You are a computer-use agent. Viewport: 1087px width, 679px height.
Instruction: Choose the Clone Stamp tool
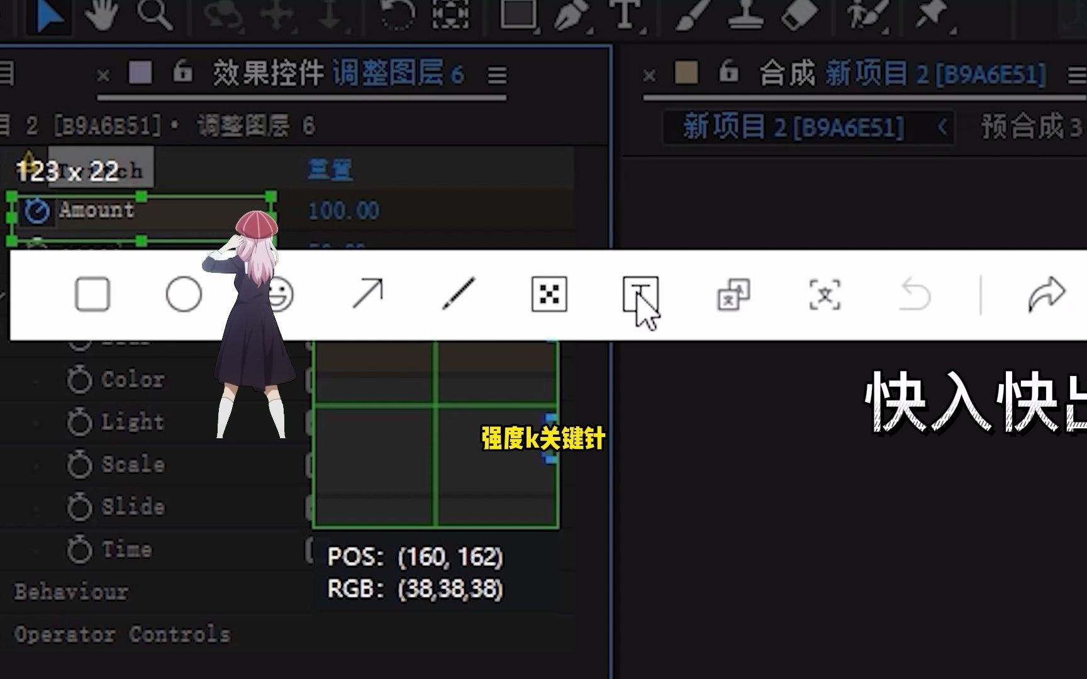(x=745, y=14)
